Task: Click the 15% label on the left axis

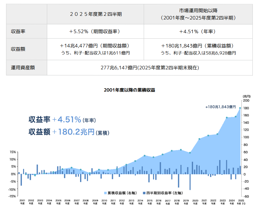Action: click(x=12, y=152)
